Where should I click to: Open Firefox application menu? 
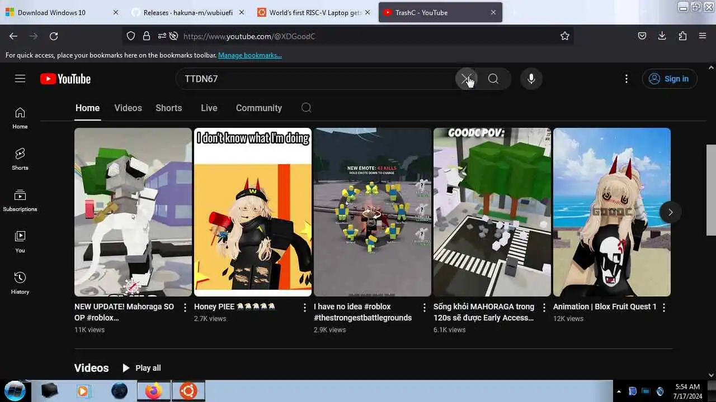(703, 36)
